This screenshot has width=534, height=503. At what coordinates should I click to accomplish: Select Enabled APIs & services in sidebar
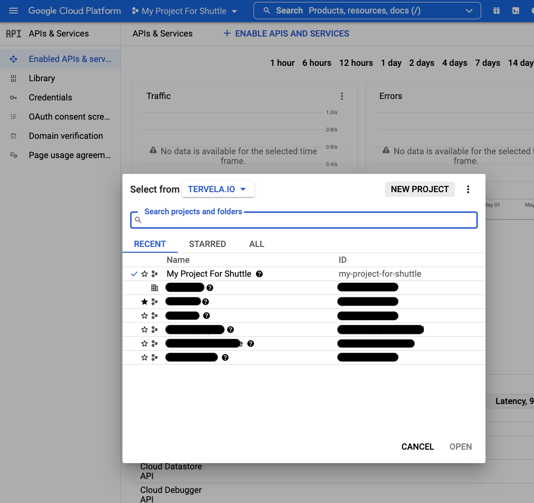point(61,59)
